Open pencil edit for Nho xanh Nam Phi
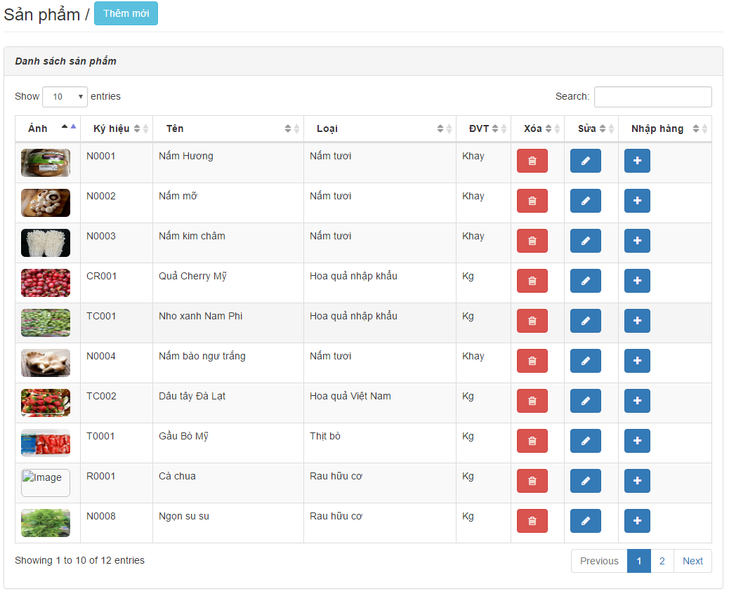The width and height of the screenshot is (729, 596). click(585, 321)
